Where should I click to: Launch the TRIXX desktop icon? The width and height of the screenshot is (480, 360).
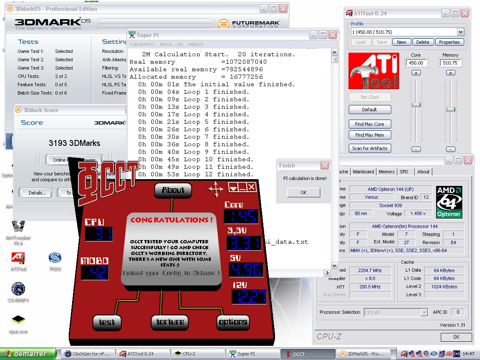coord(55,258)
